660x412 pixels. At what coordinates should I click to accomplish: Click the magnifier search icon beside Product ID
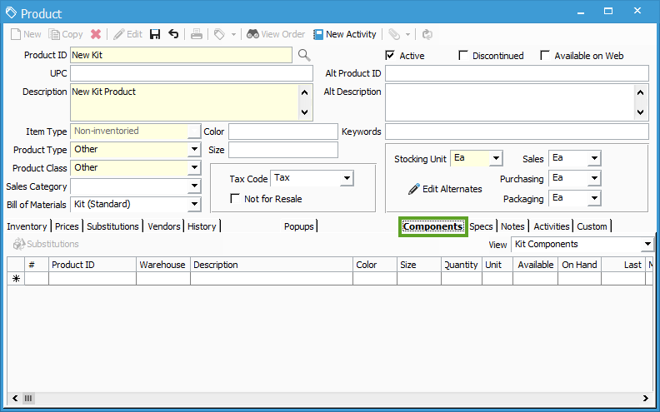point(304,55)
